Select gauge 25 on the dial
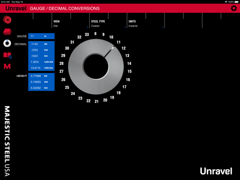The image size is (240, 180). point(67,87)
